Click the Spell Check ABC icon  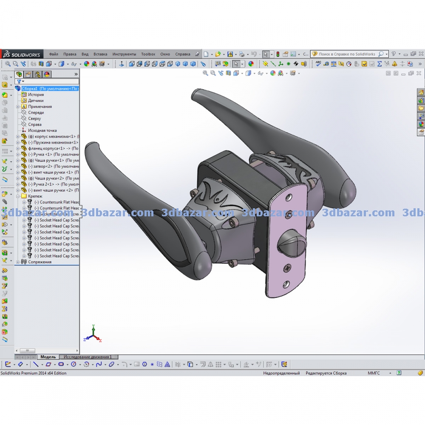(x=318, y=64)
